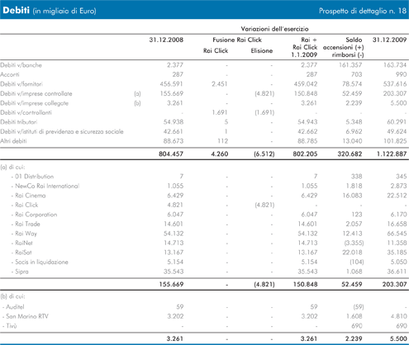
Task: Click the Debiti table title
Action: pyautogui.click(x=17, y=11)
